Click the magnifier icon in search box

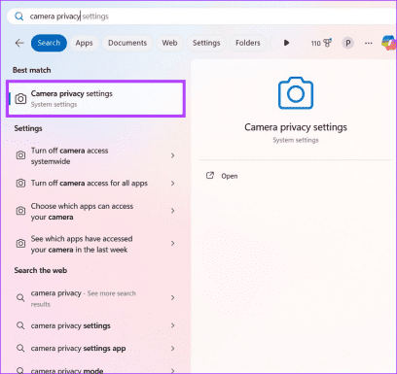tap(19, 17)
